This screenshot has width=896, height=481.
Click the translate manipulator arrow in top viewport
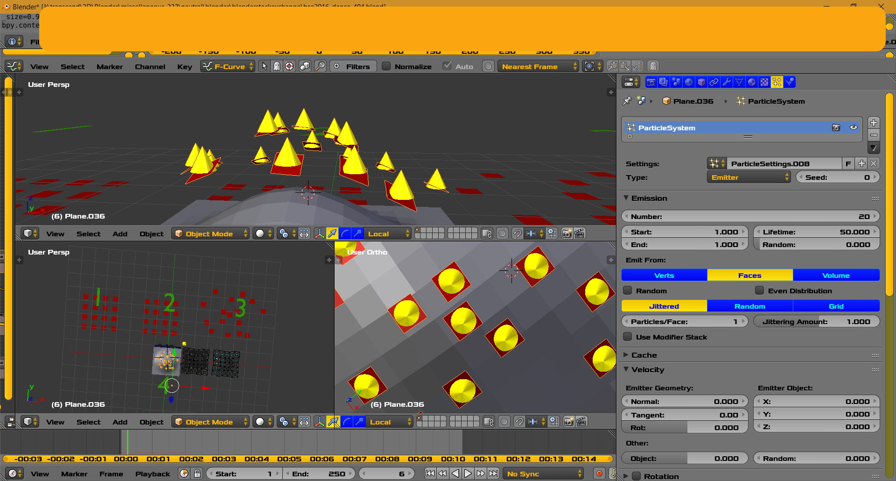332,233
